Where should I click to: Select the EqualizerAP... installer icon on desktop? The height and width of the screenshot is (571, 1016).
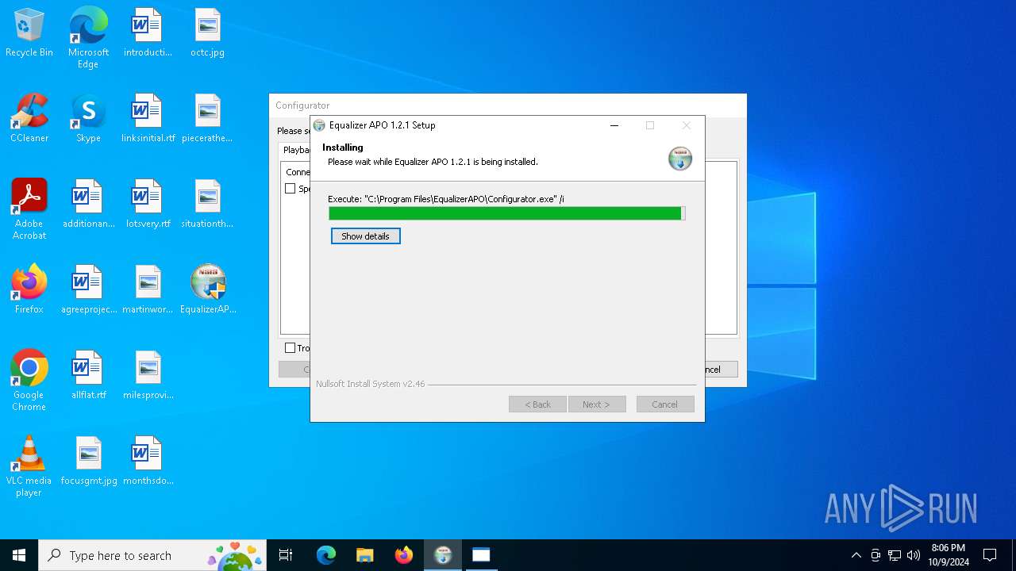click(208, 290)
